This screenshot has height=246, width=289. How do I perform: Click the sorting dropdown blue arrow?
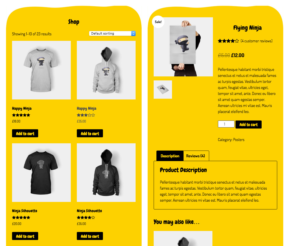tap(133, 34)
